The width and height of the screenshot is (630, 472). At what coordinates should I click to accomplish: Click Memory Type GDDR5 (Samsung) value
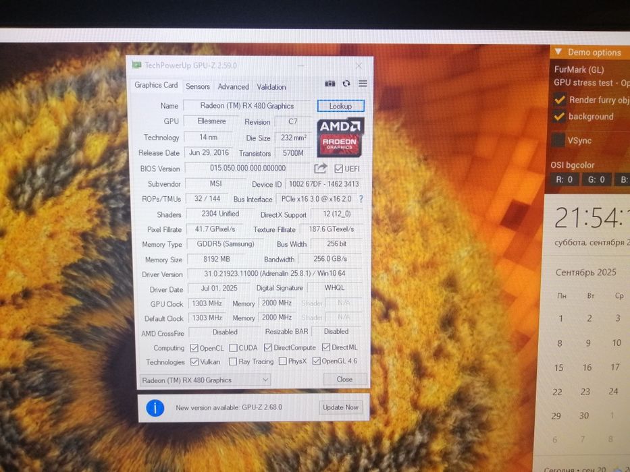click(x=225, y=243)
